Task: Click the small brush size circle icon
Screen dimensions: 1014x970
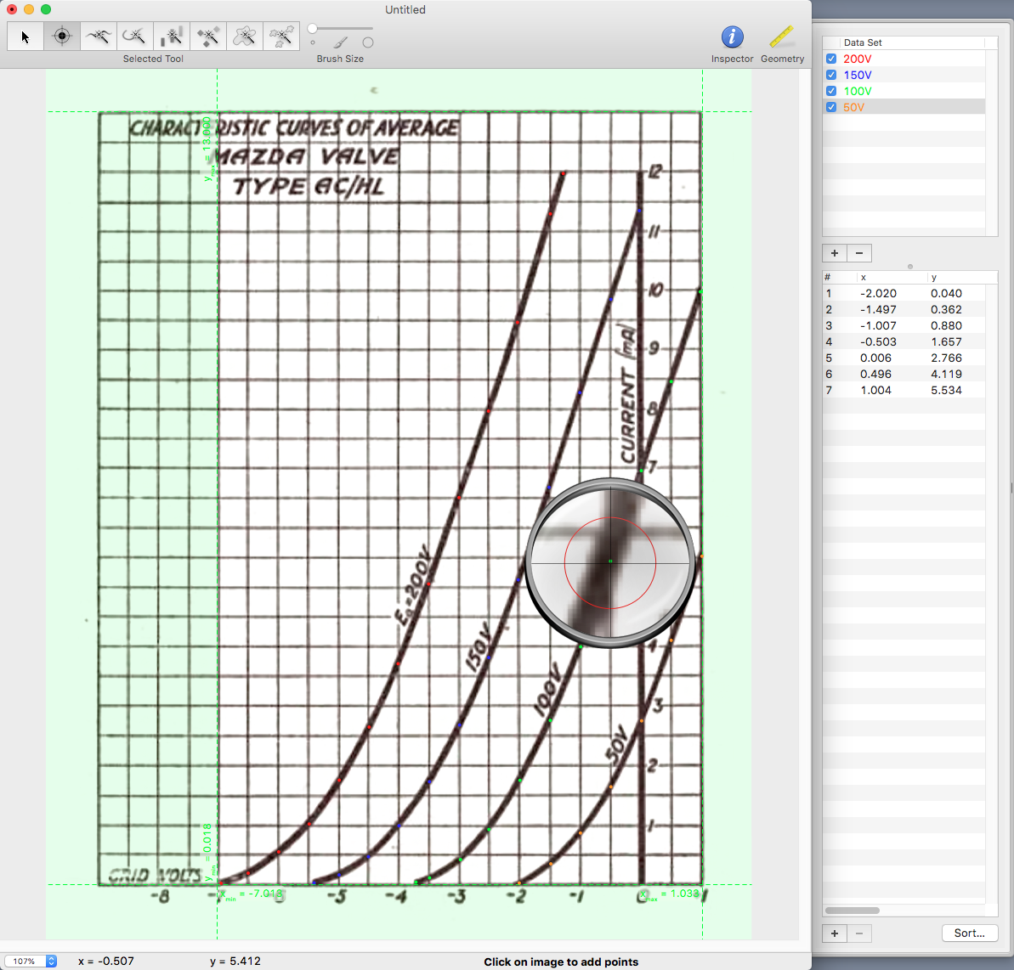Action: tap(313, 42)
